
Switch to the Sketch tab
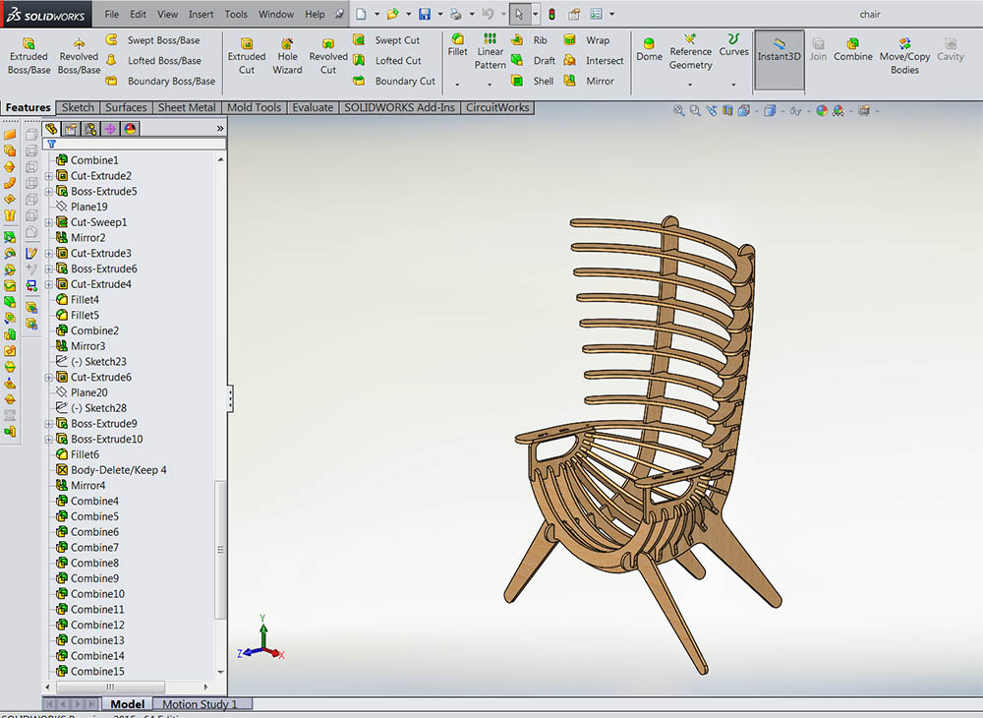pyautogui.click(x=78, y=107)
